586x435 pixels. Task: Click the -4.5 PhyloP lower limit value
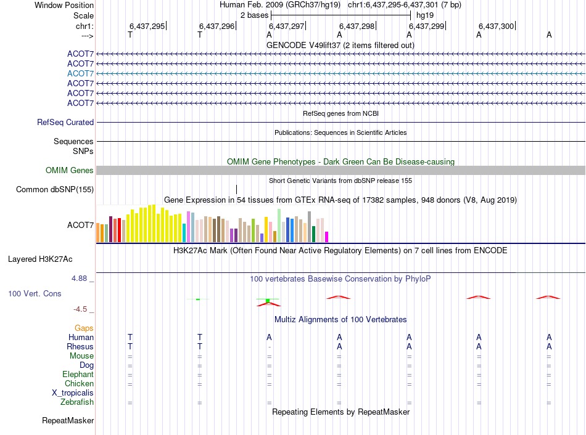click(x=80, y=309)
